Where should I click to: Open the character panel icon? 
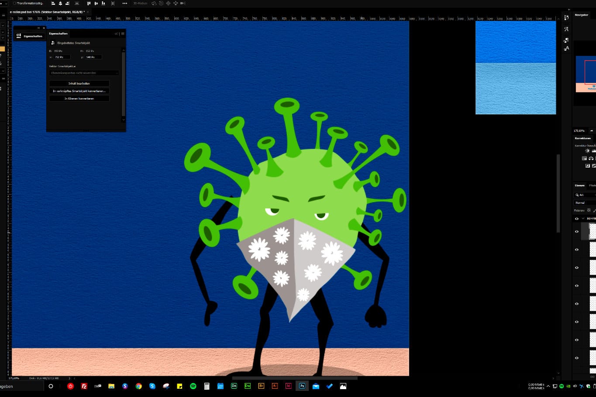coord(566,29)
